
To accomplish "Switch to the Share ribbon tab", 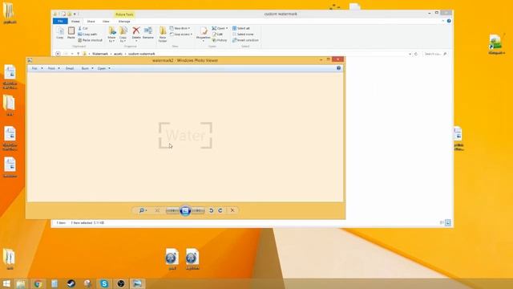I will click(91, 22).
